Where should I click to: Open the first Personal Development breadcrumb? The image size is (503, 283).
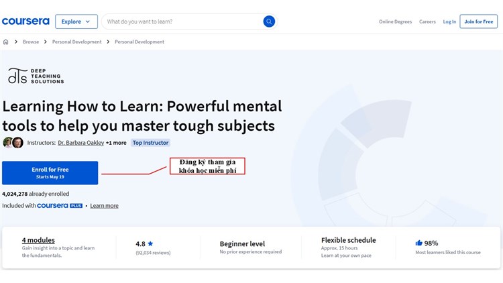coord(76,42)
